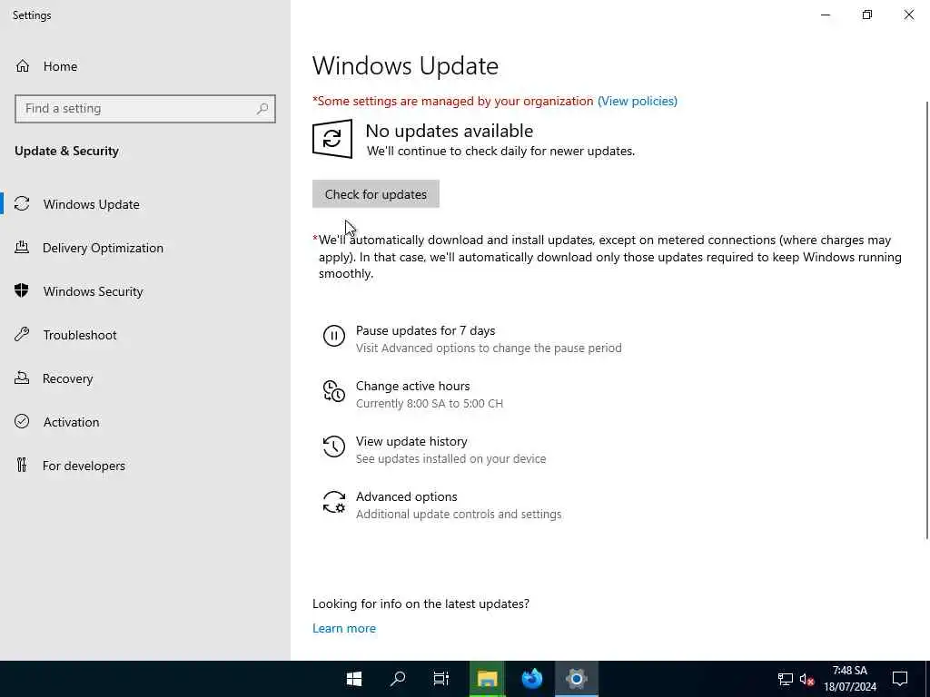Viewport: 930px width, 697px height.
Task: Click 'Additional update controls and settings' text
Action: coord(459,514)
